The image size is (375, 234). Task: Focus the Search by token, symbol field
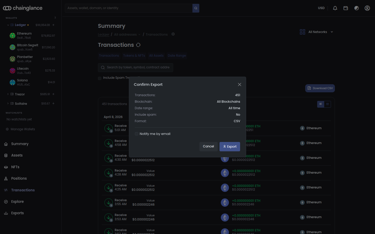135,68
